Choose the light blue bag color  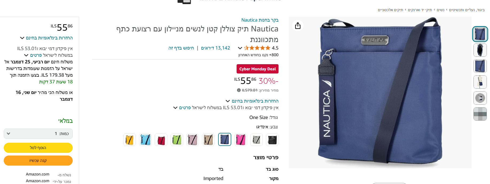145,140
